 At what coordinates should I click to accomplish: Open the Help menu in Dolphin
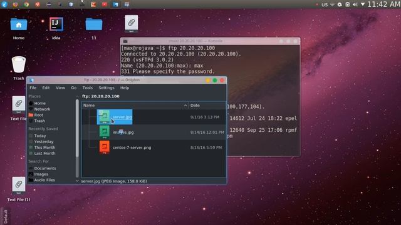pos(125,87)
